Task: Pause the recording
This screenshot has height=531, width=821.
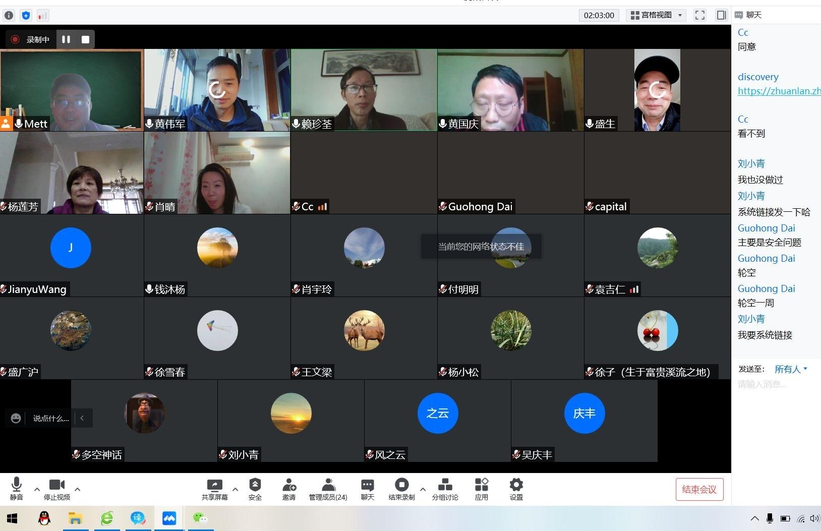Action: pos(66,39)
